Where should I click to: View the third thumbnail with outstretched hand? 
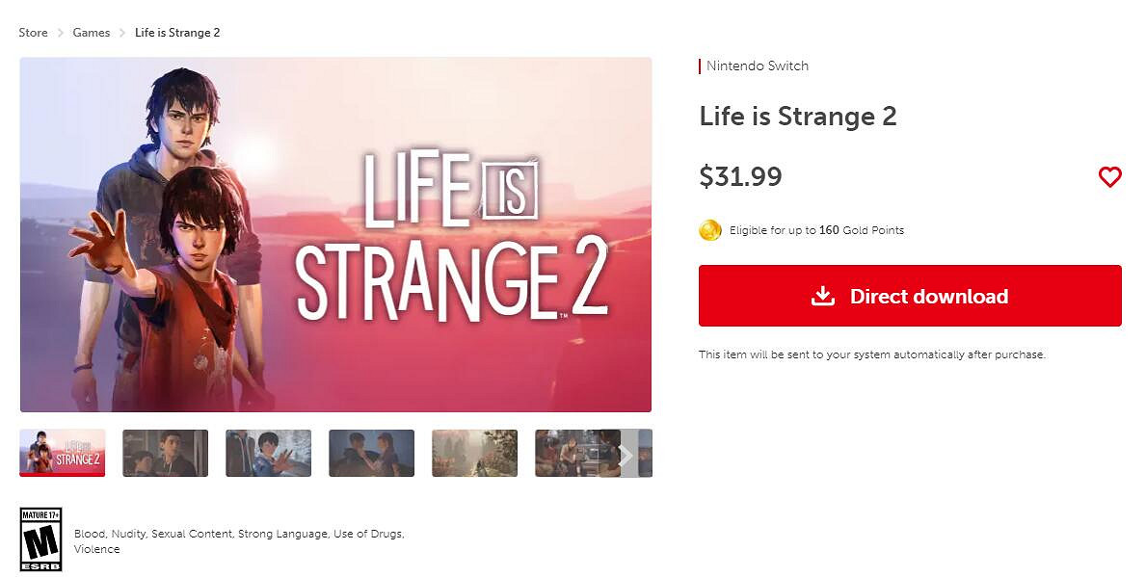click(x=268, y=453)
